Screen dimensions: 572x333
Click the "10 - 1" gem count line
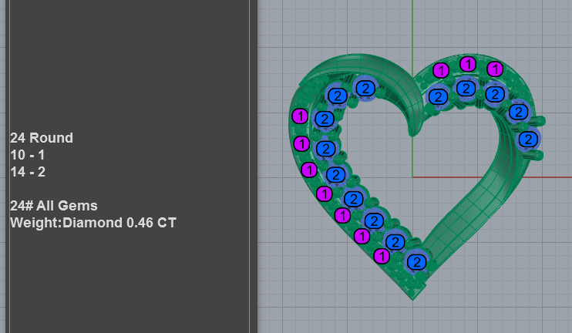coord(27,155)
